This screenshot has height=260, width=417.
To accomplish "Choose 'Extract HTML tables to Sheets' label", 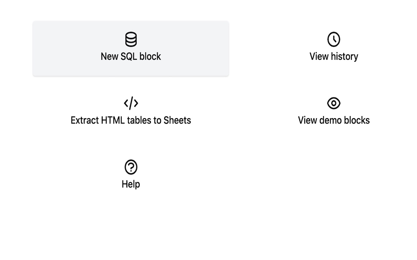I will [131, 120].
